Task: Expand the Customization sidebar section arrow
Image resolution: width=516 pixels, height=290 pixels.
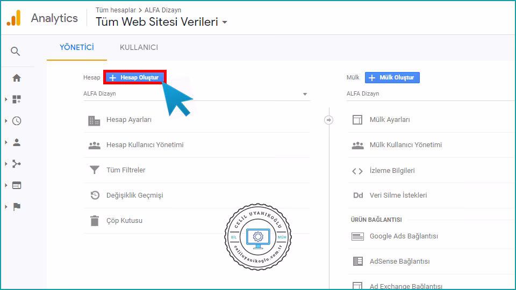Action: (x=6, y=99)
